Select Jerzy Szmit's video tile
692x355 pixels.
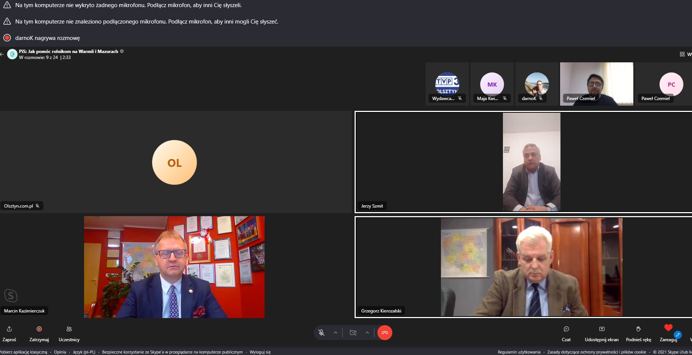(x=523, y=162)
